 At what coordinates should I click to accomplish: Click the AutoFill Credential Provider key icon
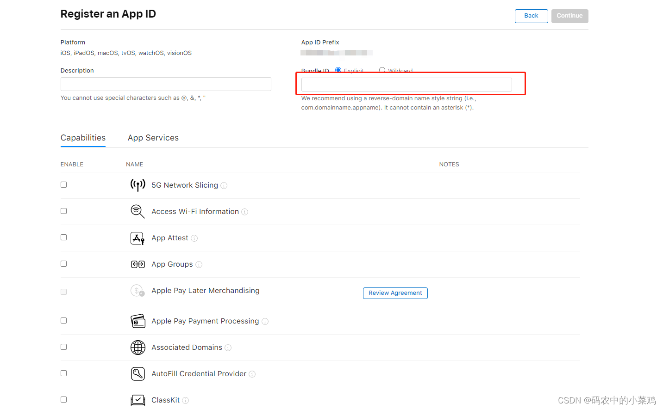click(x=138, y=373)
